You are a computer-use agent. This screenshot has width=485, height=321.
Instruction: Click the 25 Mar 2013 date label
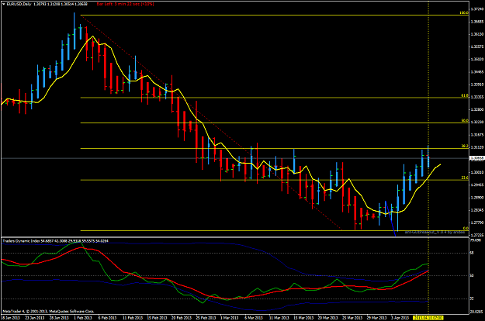pos(352,318)
